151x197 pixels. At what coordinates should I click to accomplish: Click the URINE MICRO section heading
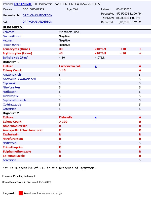[13, 27]
